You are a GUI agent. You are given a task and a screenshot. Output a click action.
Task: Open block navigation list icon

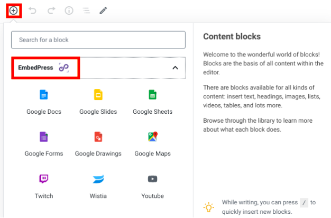pos(86,11)
